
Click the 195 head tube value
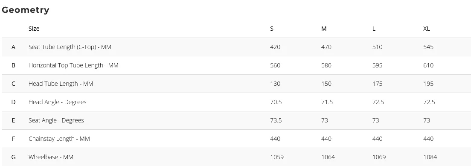428,84
